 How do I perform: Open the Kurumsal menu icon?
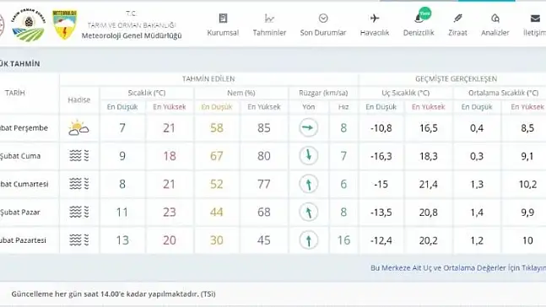point(223,18)
